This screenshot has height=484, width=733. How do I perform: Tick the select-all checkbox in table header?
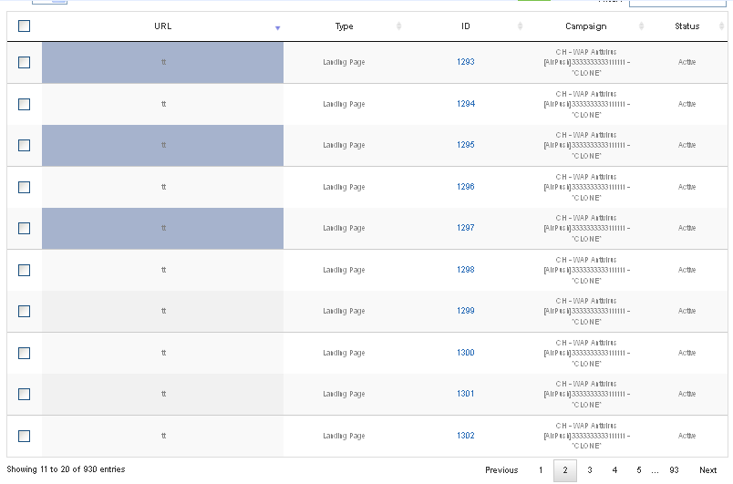(x=24, y=26)
